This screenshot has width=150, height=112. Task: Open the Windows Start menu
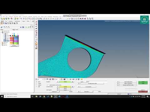tap(2, 96)
